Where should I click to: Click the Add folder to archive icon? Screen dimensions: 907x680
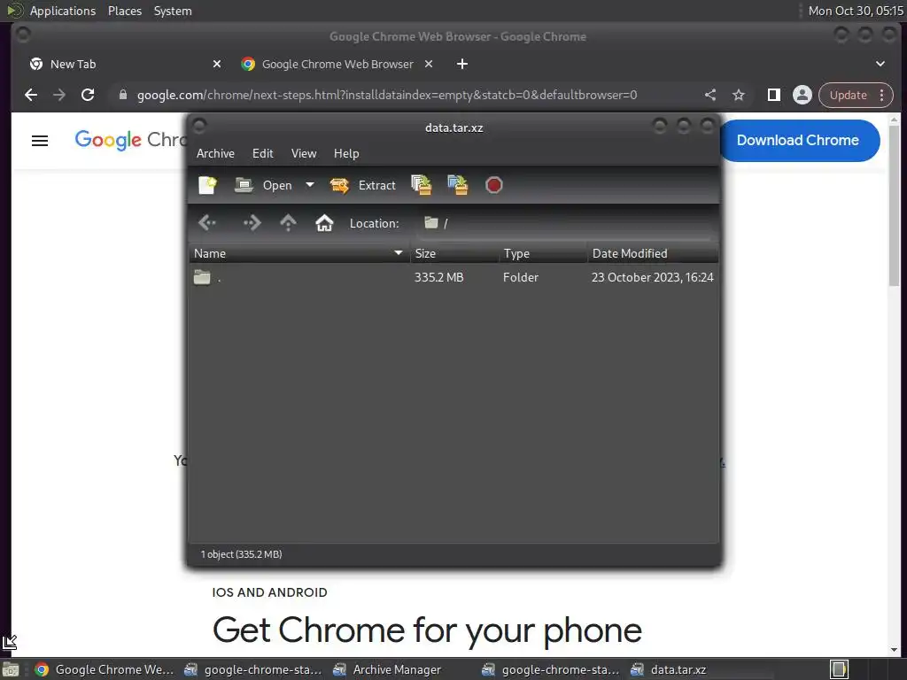point(458,185)
